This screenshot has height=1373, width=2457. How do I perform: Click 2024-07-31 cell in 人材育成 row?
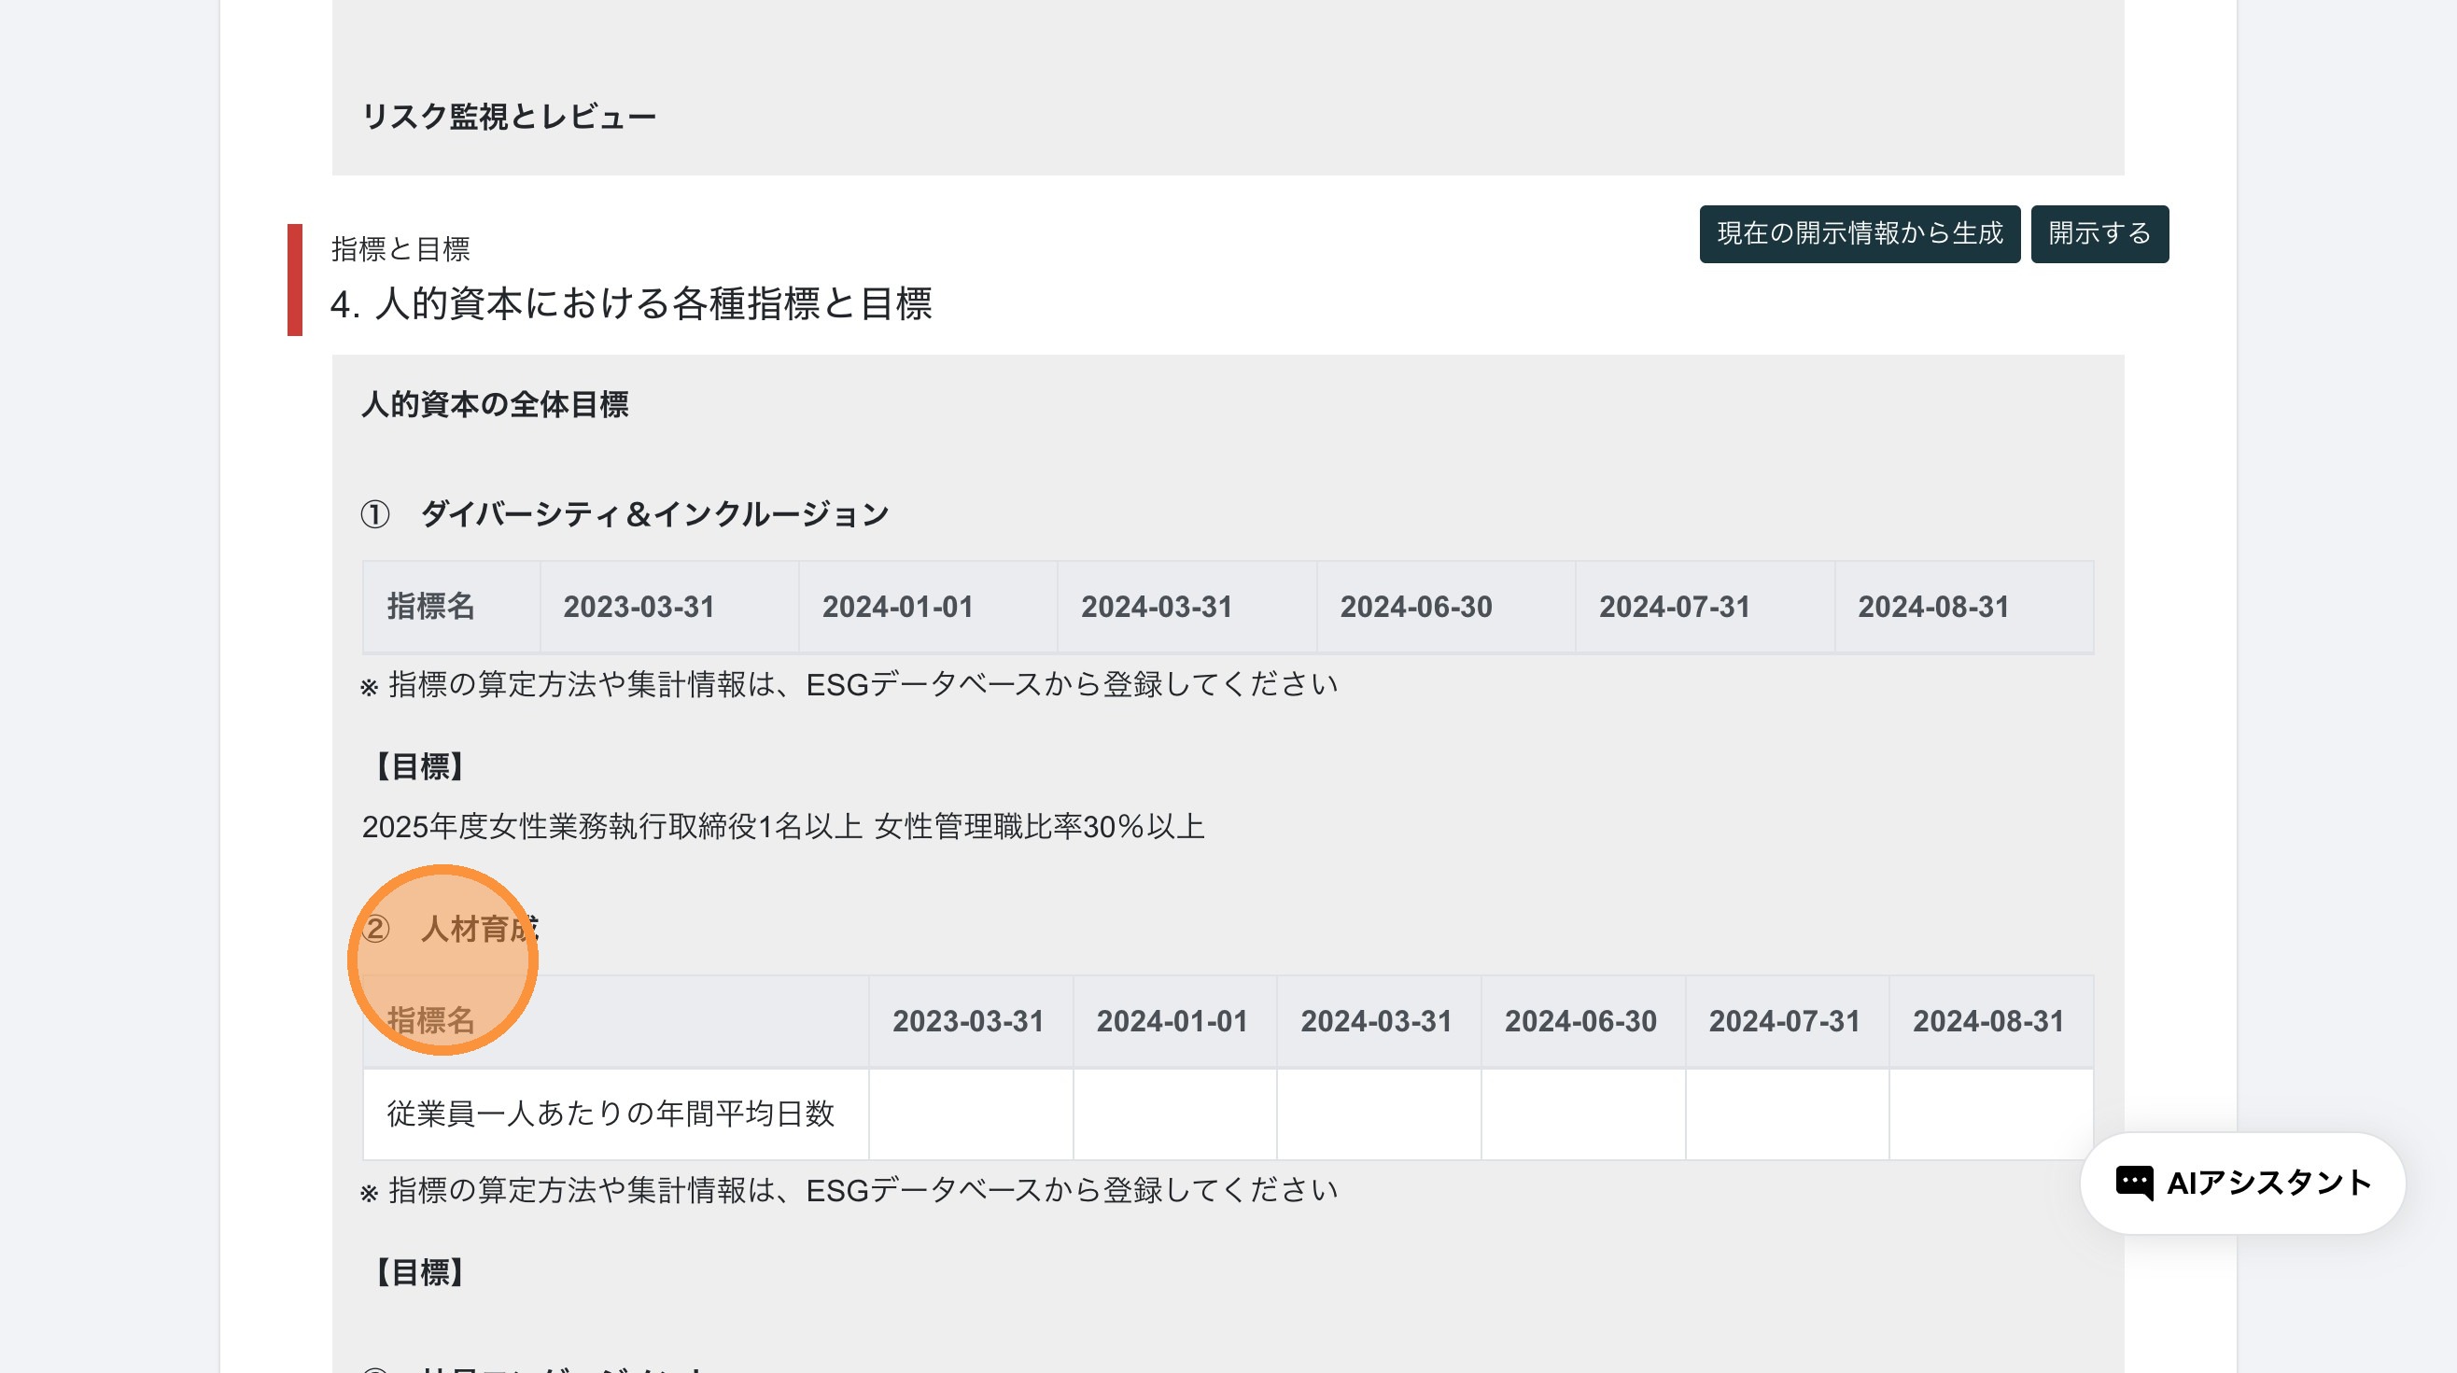(x=1787, y=1114)
